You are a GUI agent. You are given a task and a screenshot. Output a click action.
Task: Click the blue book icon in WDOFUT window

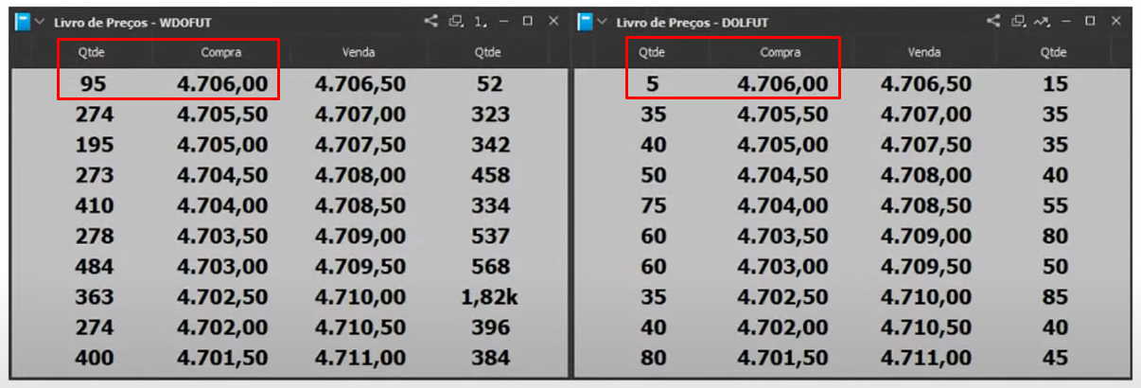pyautogui.click(x=23, y=21)
